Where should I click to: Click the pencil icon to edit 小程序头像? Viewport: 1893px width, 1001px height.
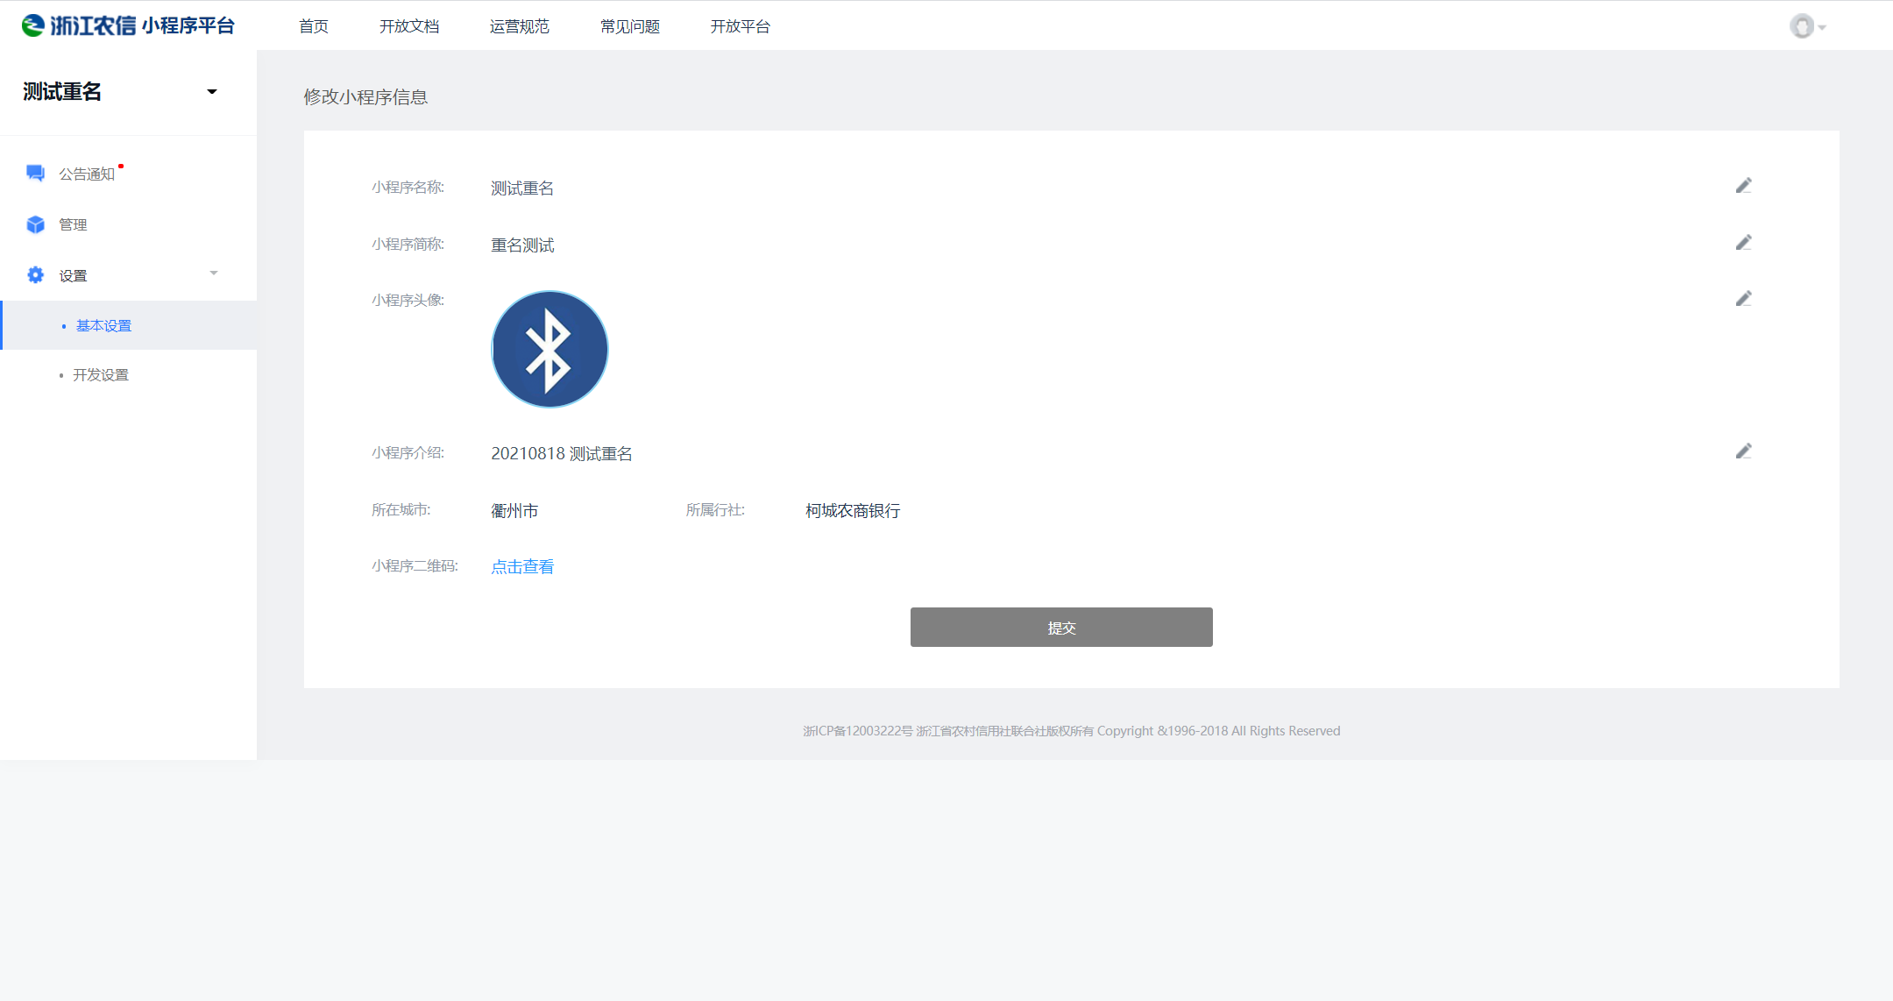coord(1743,299)
